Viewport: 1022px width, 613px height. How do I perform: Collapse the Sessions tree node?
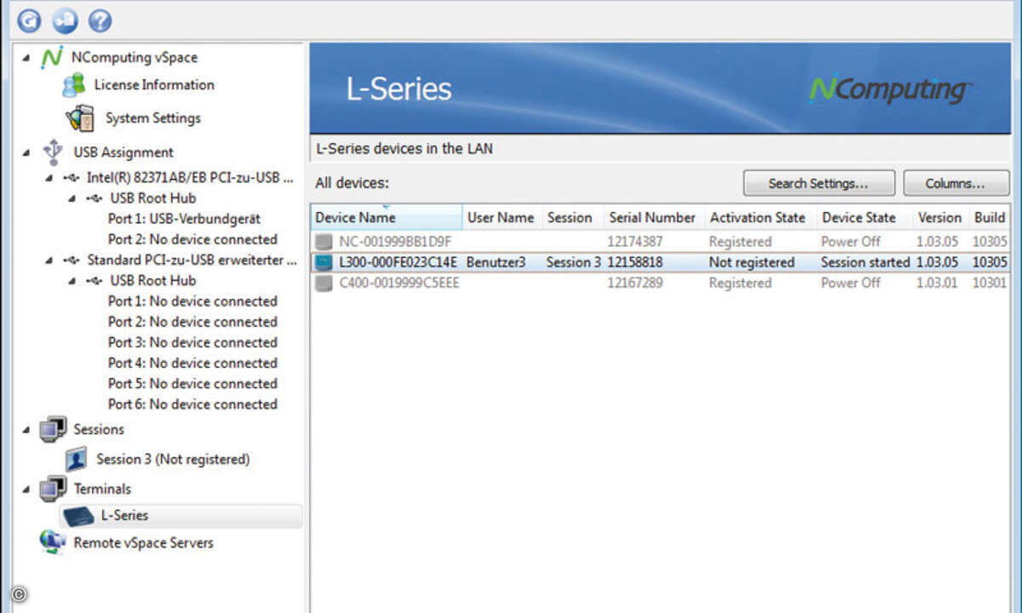click(26, 429)
